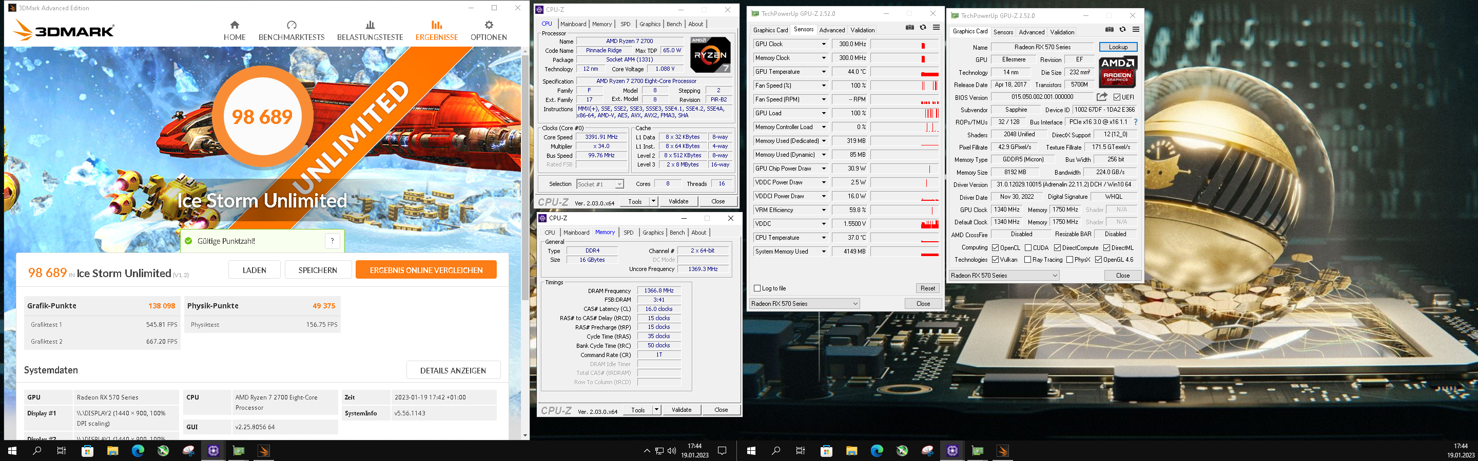Open the Socket #1 selection dropdown

point(599,184)
